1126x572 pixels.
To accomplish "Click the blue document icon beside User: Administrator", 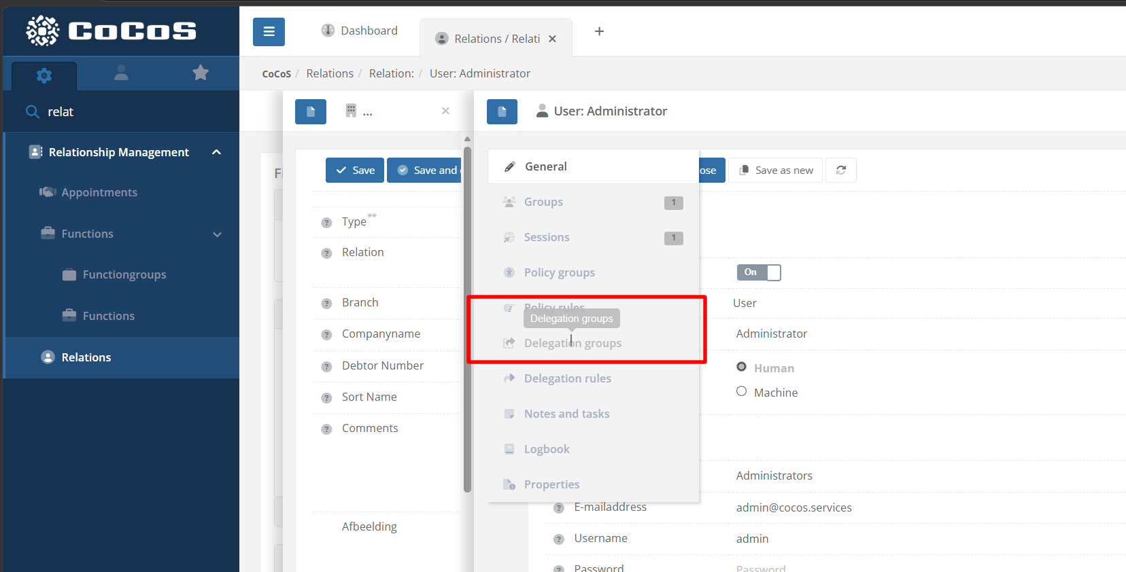I will click(x=502, y=111).
